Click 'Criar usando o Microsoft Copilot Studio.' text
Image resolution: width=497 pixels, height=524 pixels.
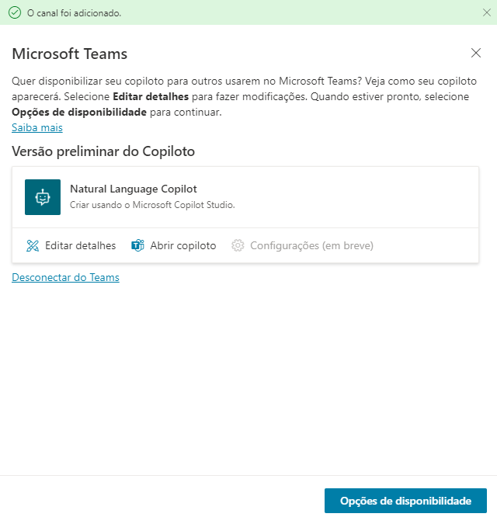click(152, 205)
